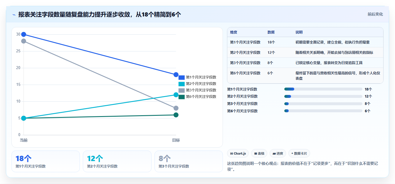Select gray 目标 data point at 8
395x184 pixels.
[176, 108]
